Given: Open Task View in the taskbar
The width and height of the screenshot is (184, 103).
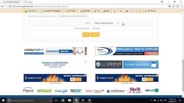Looking at the screenshot, I should (x=56, y=100).
